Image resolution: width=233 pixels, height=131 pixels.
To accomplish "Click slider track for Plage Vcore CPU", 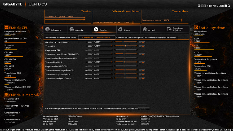I will tap(126, 50).
